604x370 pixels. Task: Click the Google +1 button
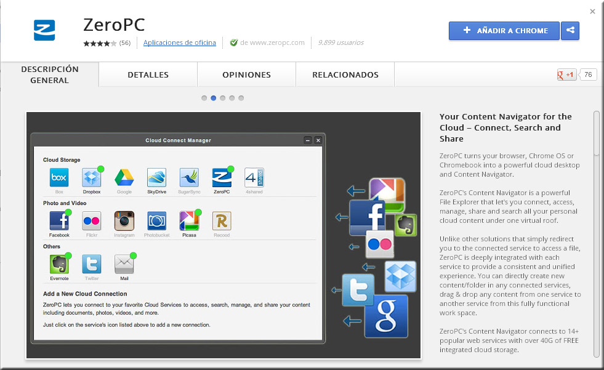[566, 74]
